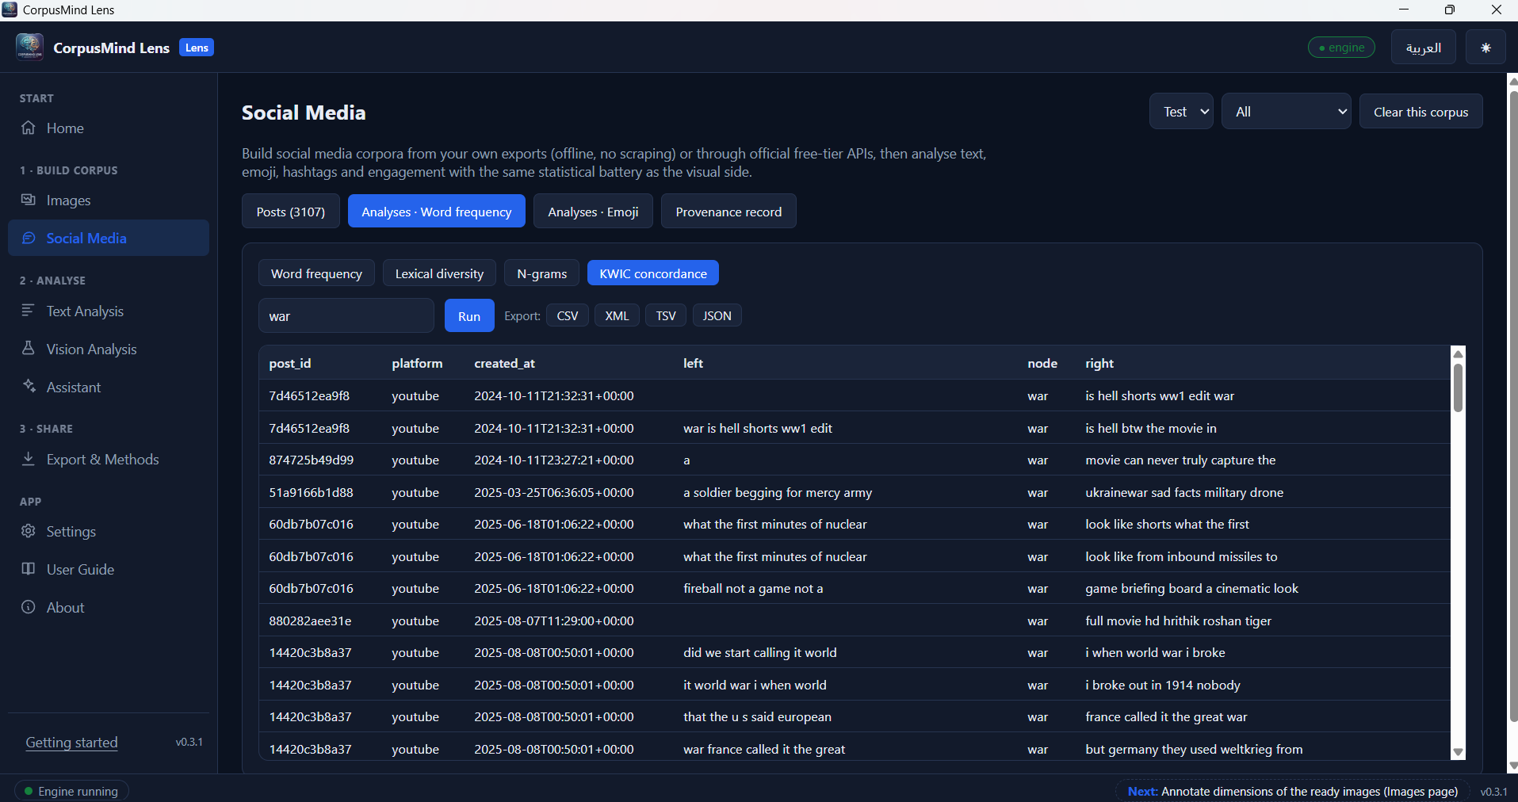Switch language to Arabic
Screen dimensions: 1518x802
click(1424, 48)
